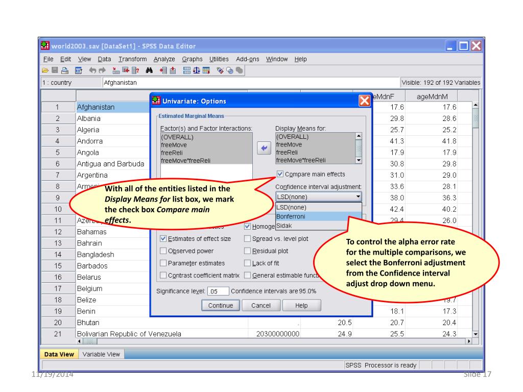Click the Print toolbar icon
This screenshot has height=392, width=523.
[x=65, y=70]
